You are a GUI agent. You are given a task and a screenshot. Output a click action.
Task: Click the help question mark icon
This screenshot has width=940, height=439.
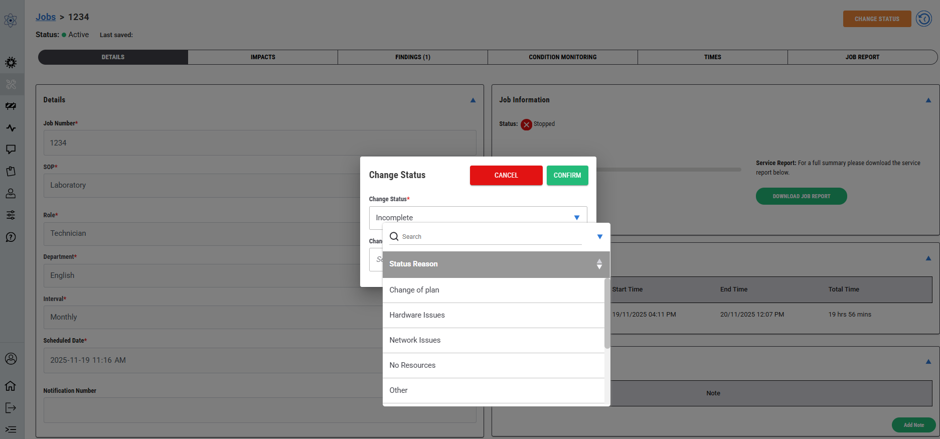pos(11,237)
